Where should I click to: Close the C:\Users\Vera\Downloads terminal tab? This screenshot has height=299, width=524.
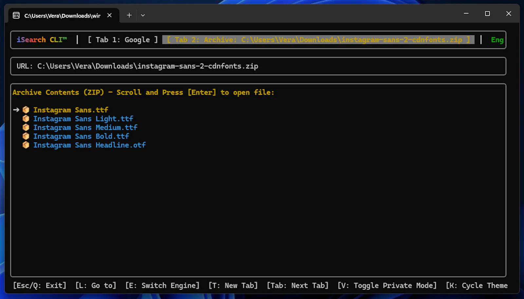click(x=109, y=15)
